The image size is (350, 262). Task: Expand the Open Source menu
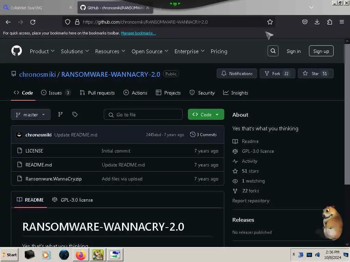pos(150,51)
